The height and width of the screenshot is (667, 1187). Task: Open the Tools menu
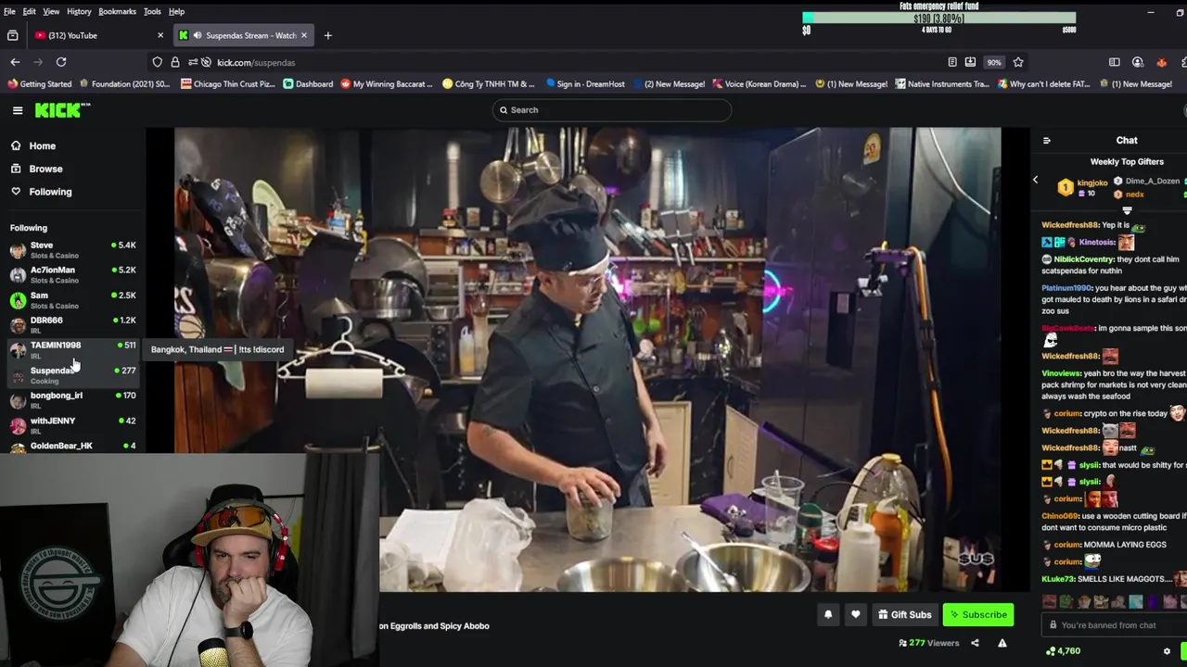[152, 11]
